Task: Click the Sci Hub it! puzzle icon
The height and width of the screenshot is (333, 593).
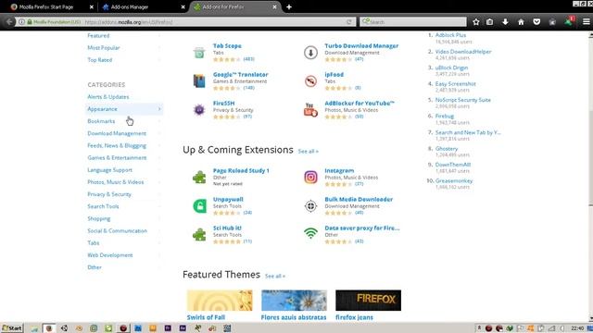Action: tap(199, 234)
